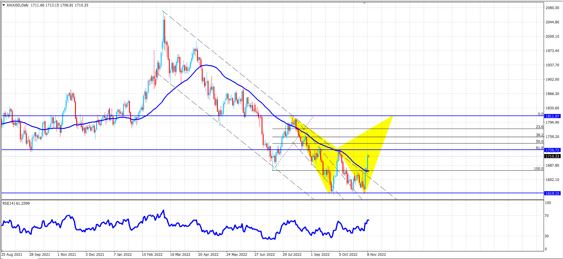This screenshot has width=563, height=259.
Task: Select the 1726.72 blue price label
Action: tap(552, 150)
